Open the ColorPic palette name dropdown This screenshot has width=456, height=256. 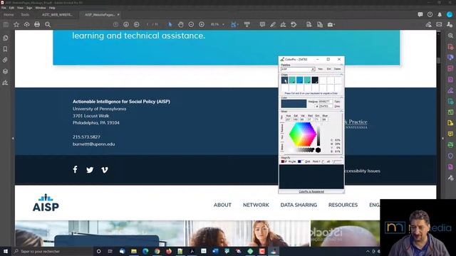(313, 69)
